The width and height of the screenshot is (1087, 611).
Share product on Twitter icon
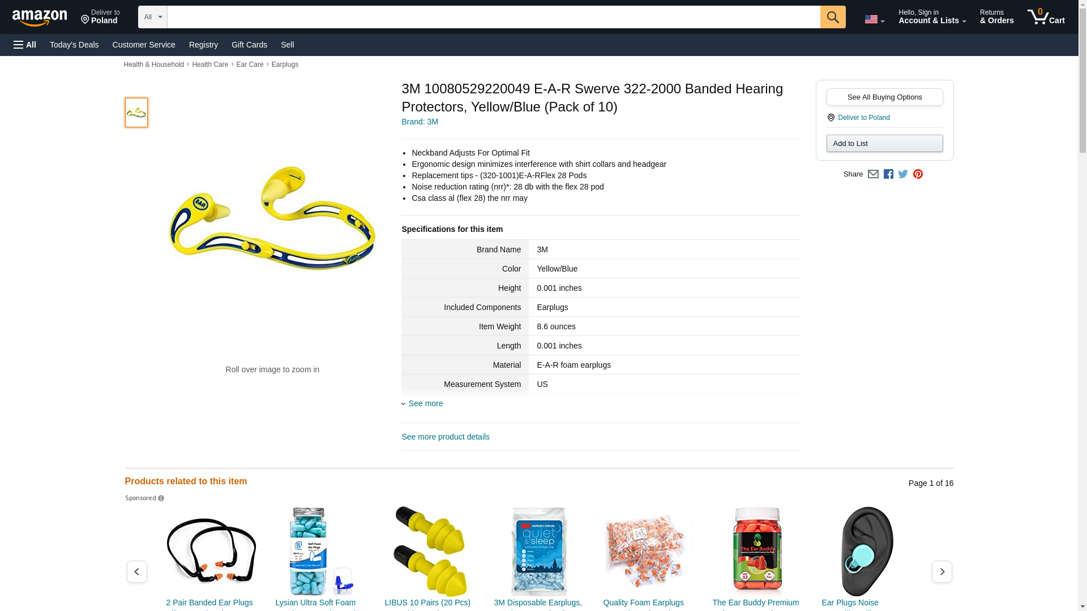click(x=903, y=174)
